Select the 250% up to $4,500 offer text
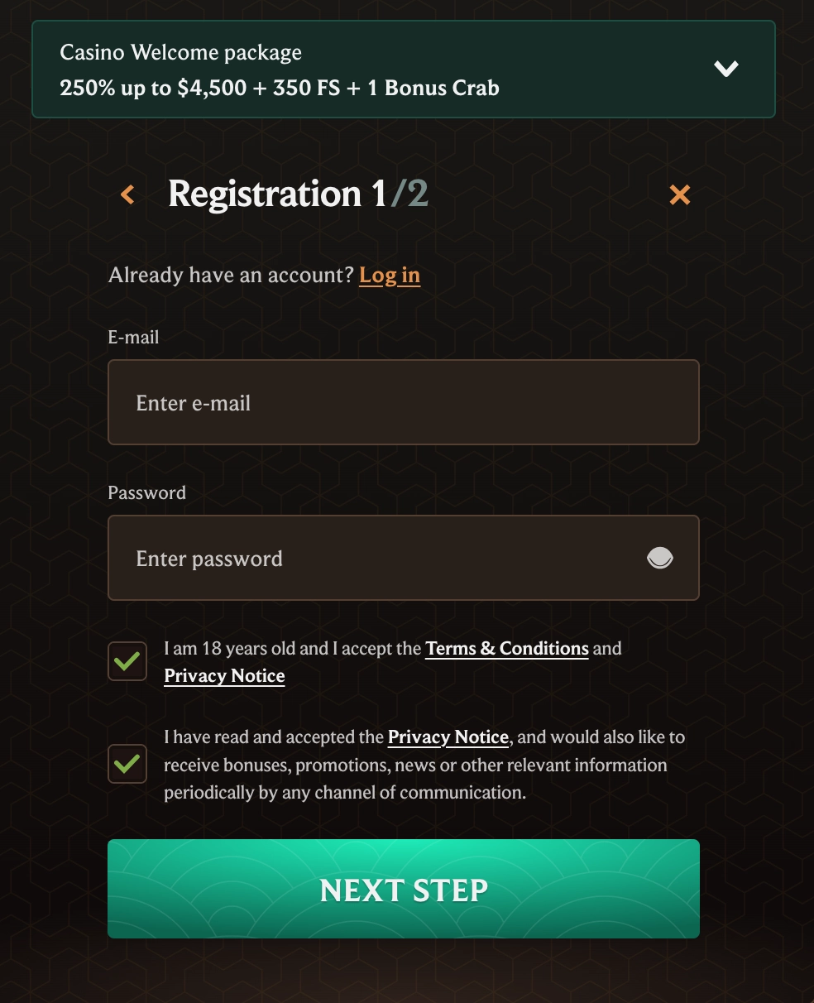 coord(279,89)
